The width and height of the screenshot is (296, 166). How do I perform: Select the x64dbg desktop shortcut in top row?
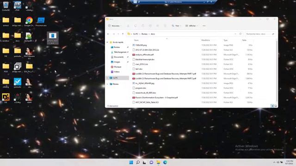29,6
